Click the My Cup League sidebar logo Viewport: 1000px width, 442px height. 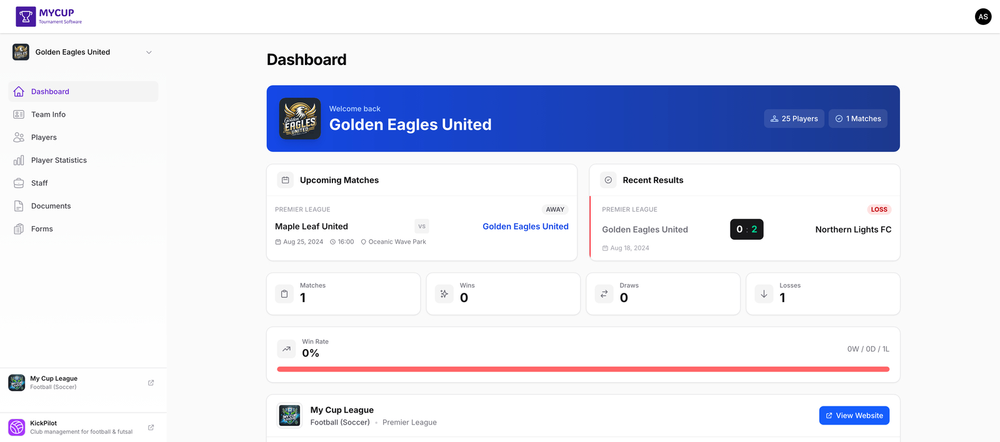[x=17, y=383]
